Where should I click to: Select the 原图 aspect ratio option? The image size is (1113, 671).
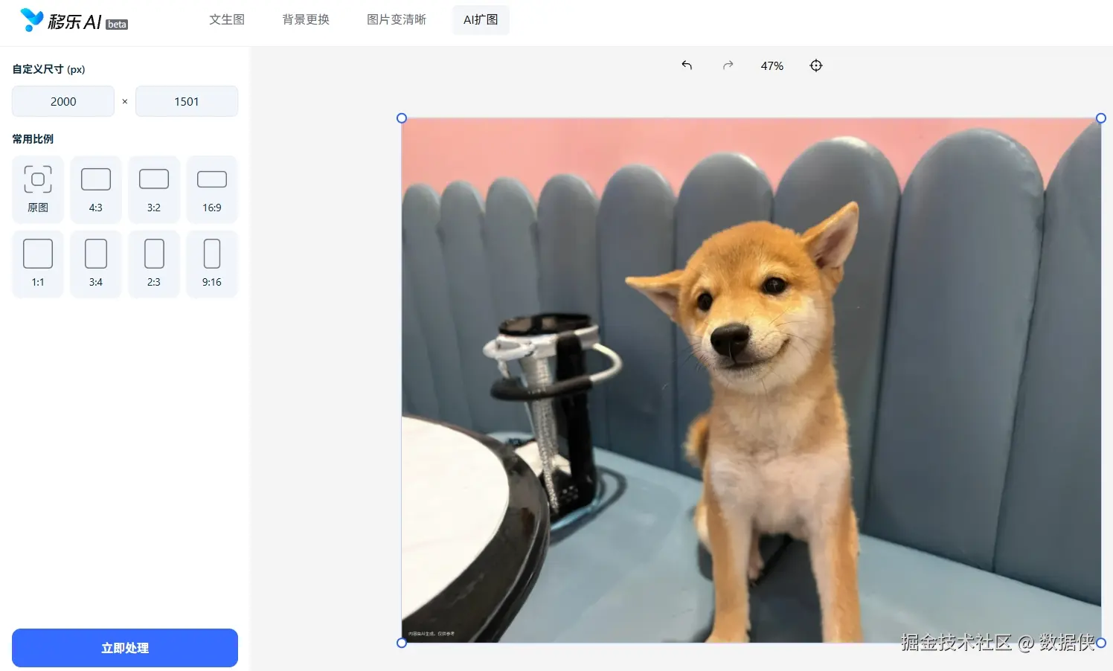(38, 189)
